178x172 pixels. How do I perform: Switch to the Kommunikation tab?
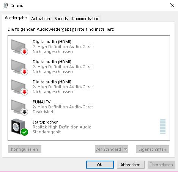(85, 19)
